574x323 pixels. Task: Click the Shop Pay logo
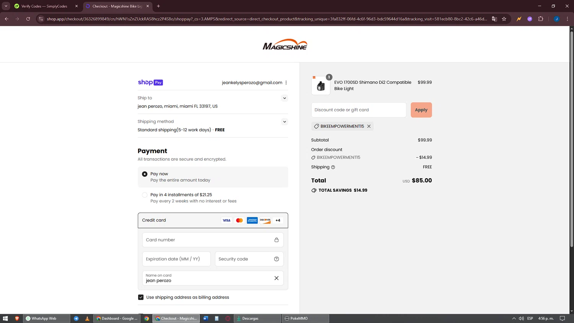pos(150,82)
